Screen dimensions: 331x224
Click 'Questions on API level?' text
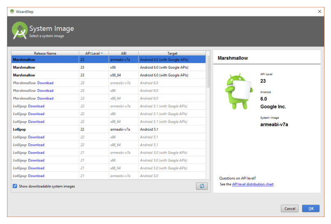click(x=238, y=178)
